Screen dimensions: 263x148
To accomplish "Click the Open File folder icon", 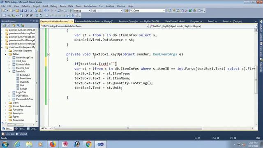I will click(17, 11).
